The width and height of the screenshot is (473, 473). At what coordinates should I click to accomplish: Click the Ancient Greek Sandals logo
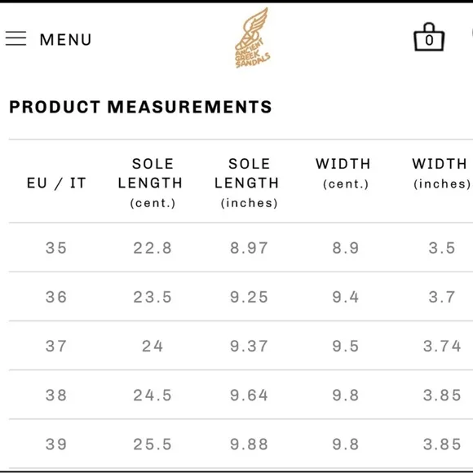click(252, 38)
